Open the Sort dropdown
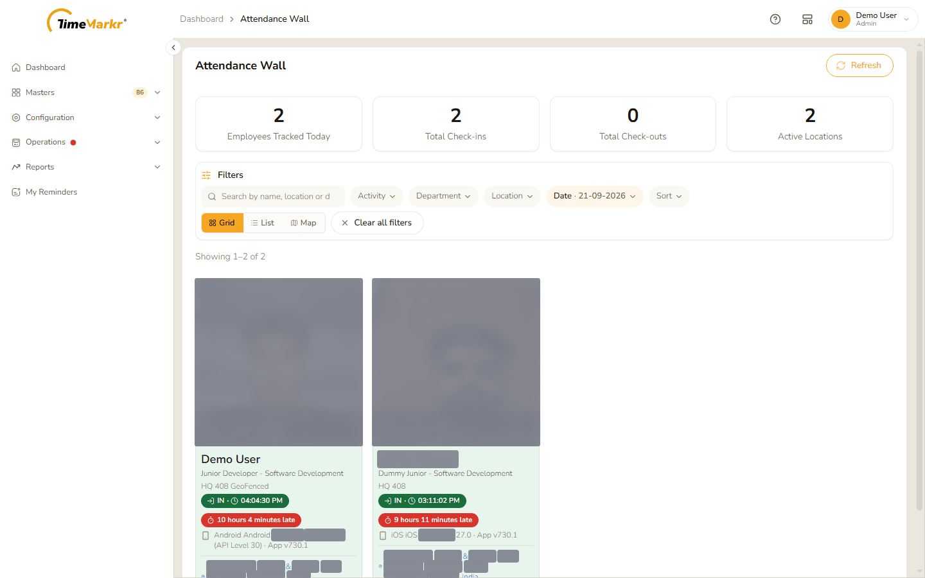This screenshot has width=925, height=578. pyautogui.click(x=669, y=197)
